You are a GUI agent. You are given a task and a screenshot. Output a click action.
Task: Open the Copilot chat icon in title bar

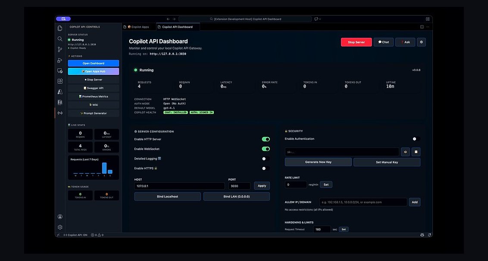click(316, 19)
